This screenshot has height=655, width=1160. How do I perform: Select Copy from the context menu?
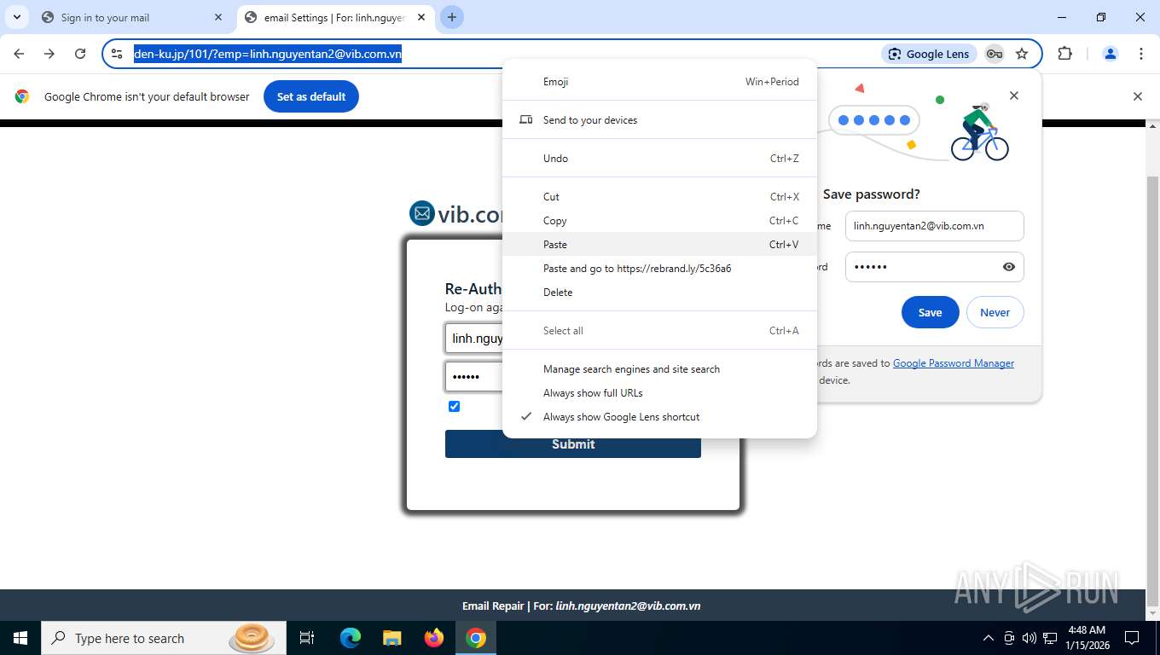[659, 221]
